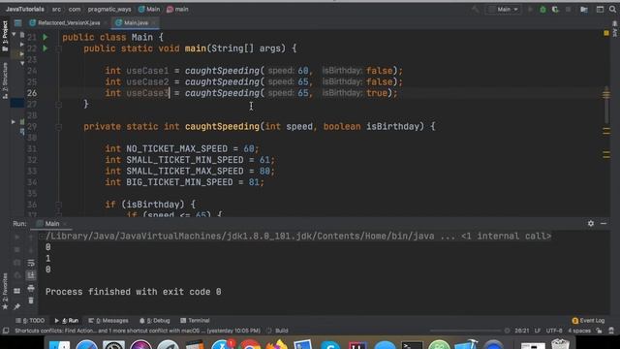Open the 0: Messages tool window tab
This screenshot has height=349, width=620.
tap(108, 321)
